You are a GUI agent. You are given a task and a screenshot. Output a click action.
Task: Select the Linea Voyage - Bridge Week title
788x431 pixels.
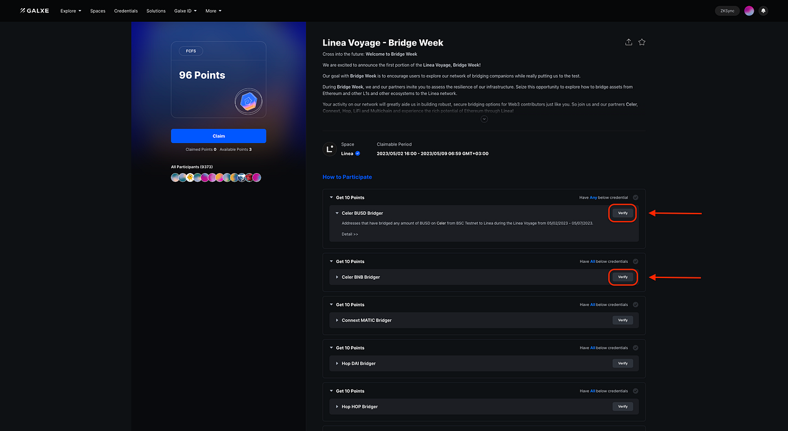click(x=383, y=42)
